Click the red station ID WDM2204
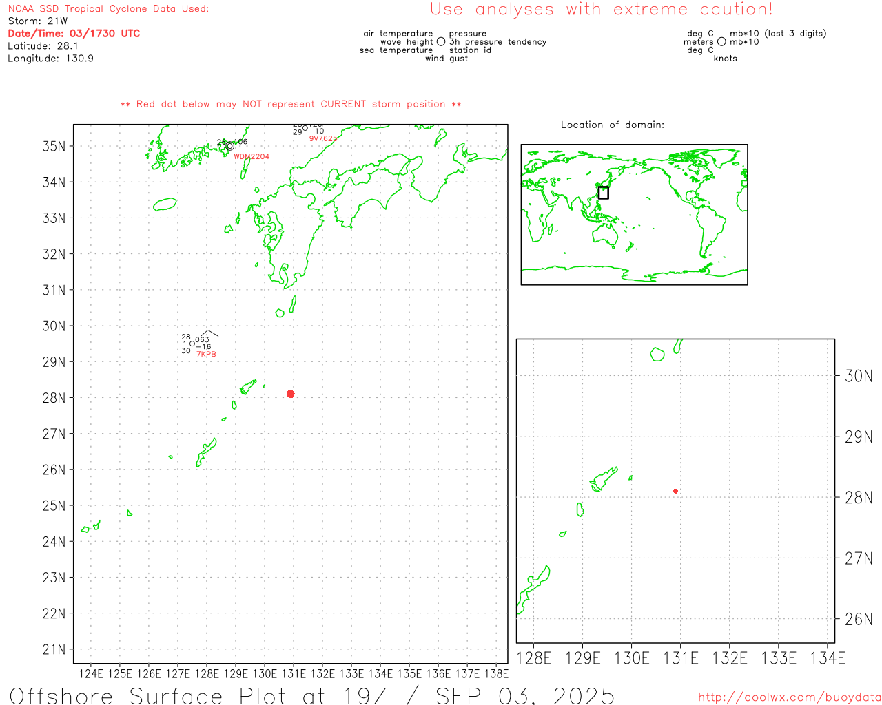This screenshot has width=882, height=705. [252, 156]
